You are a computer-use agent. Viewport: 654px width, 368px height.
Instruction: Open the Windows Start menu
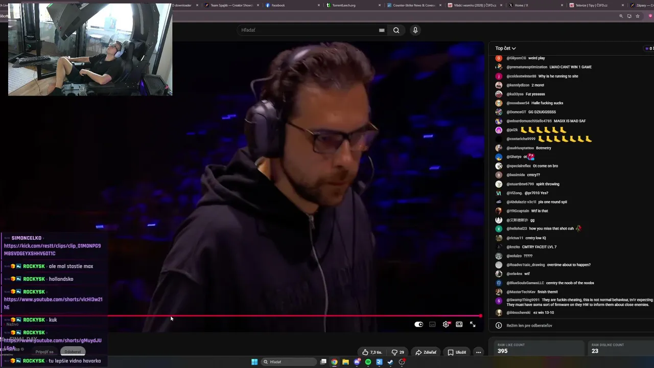[x=254, y=362]
